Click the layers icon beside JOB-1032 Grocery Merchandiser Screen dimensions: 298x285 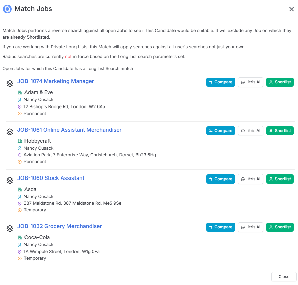click(10, 228)
